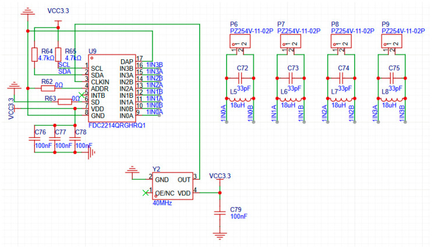Click the 100nF value beside C79
This screenshot has width=432, height=249.
pos(239,216)
